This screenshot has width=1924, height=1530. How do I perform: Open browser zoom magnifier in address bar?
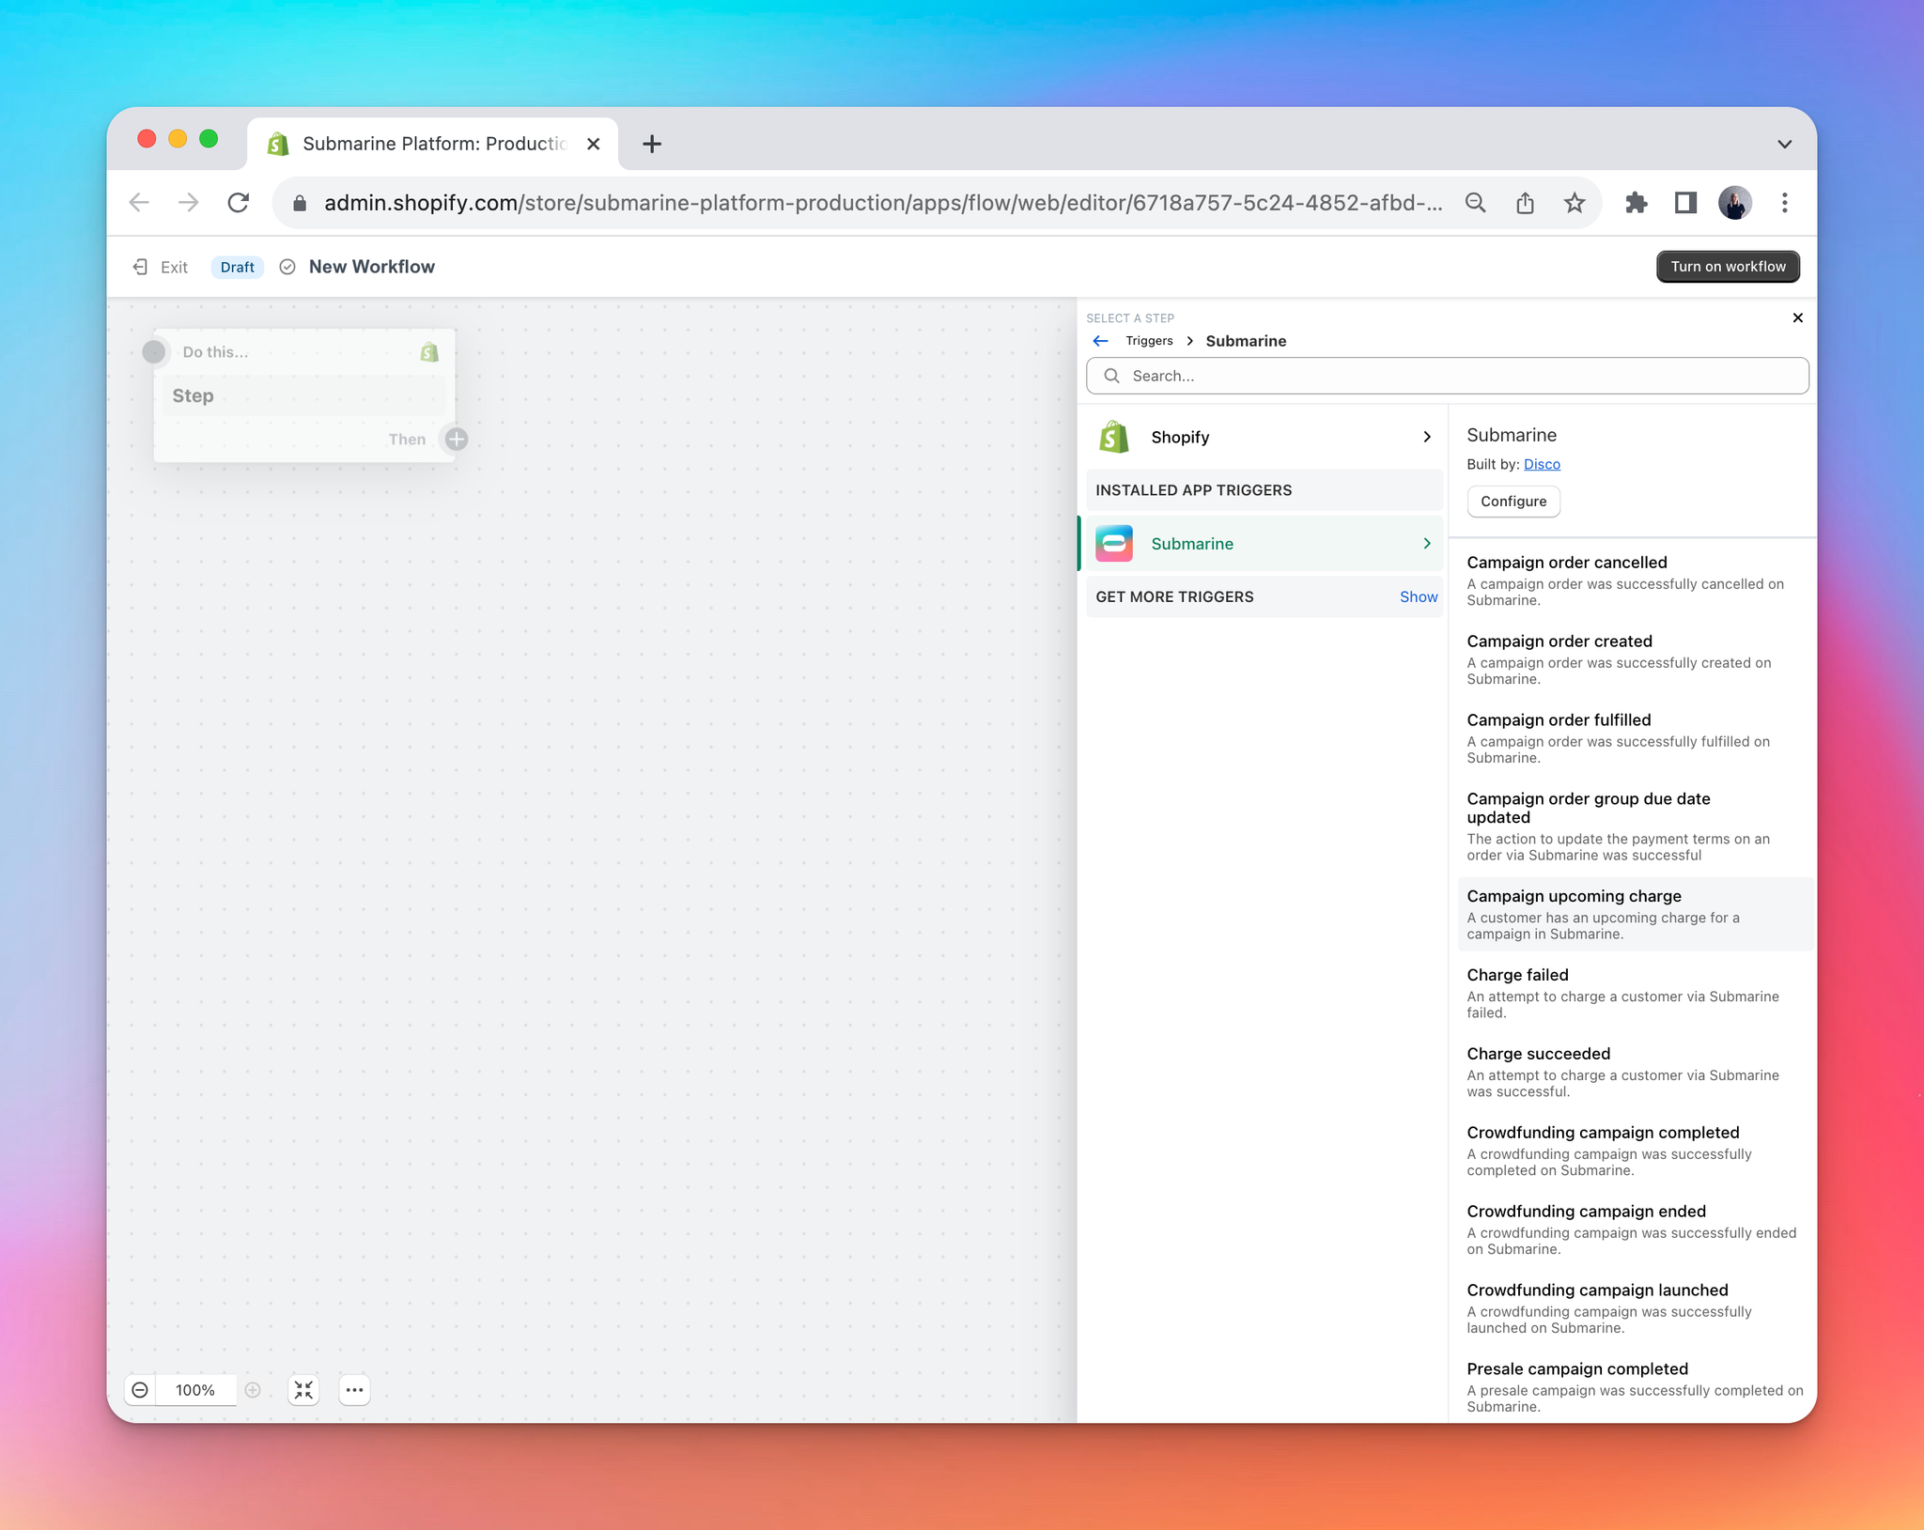coord(1475,203)
